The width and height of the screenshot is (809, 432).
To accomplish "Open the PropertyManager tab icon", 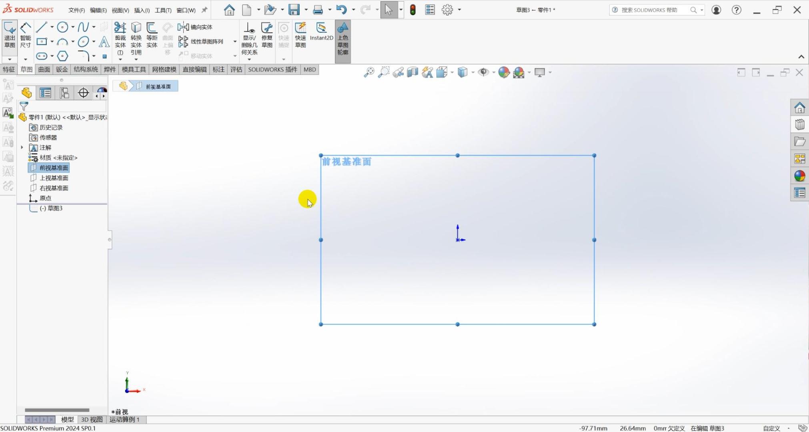I will (x=45, y=93).
